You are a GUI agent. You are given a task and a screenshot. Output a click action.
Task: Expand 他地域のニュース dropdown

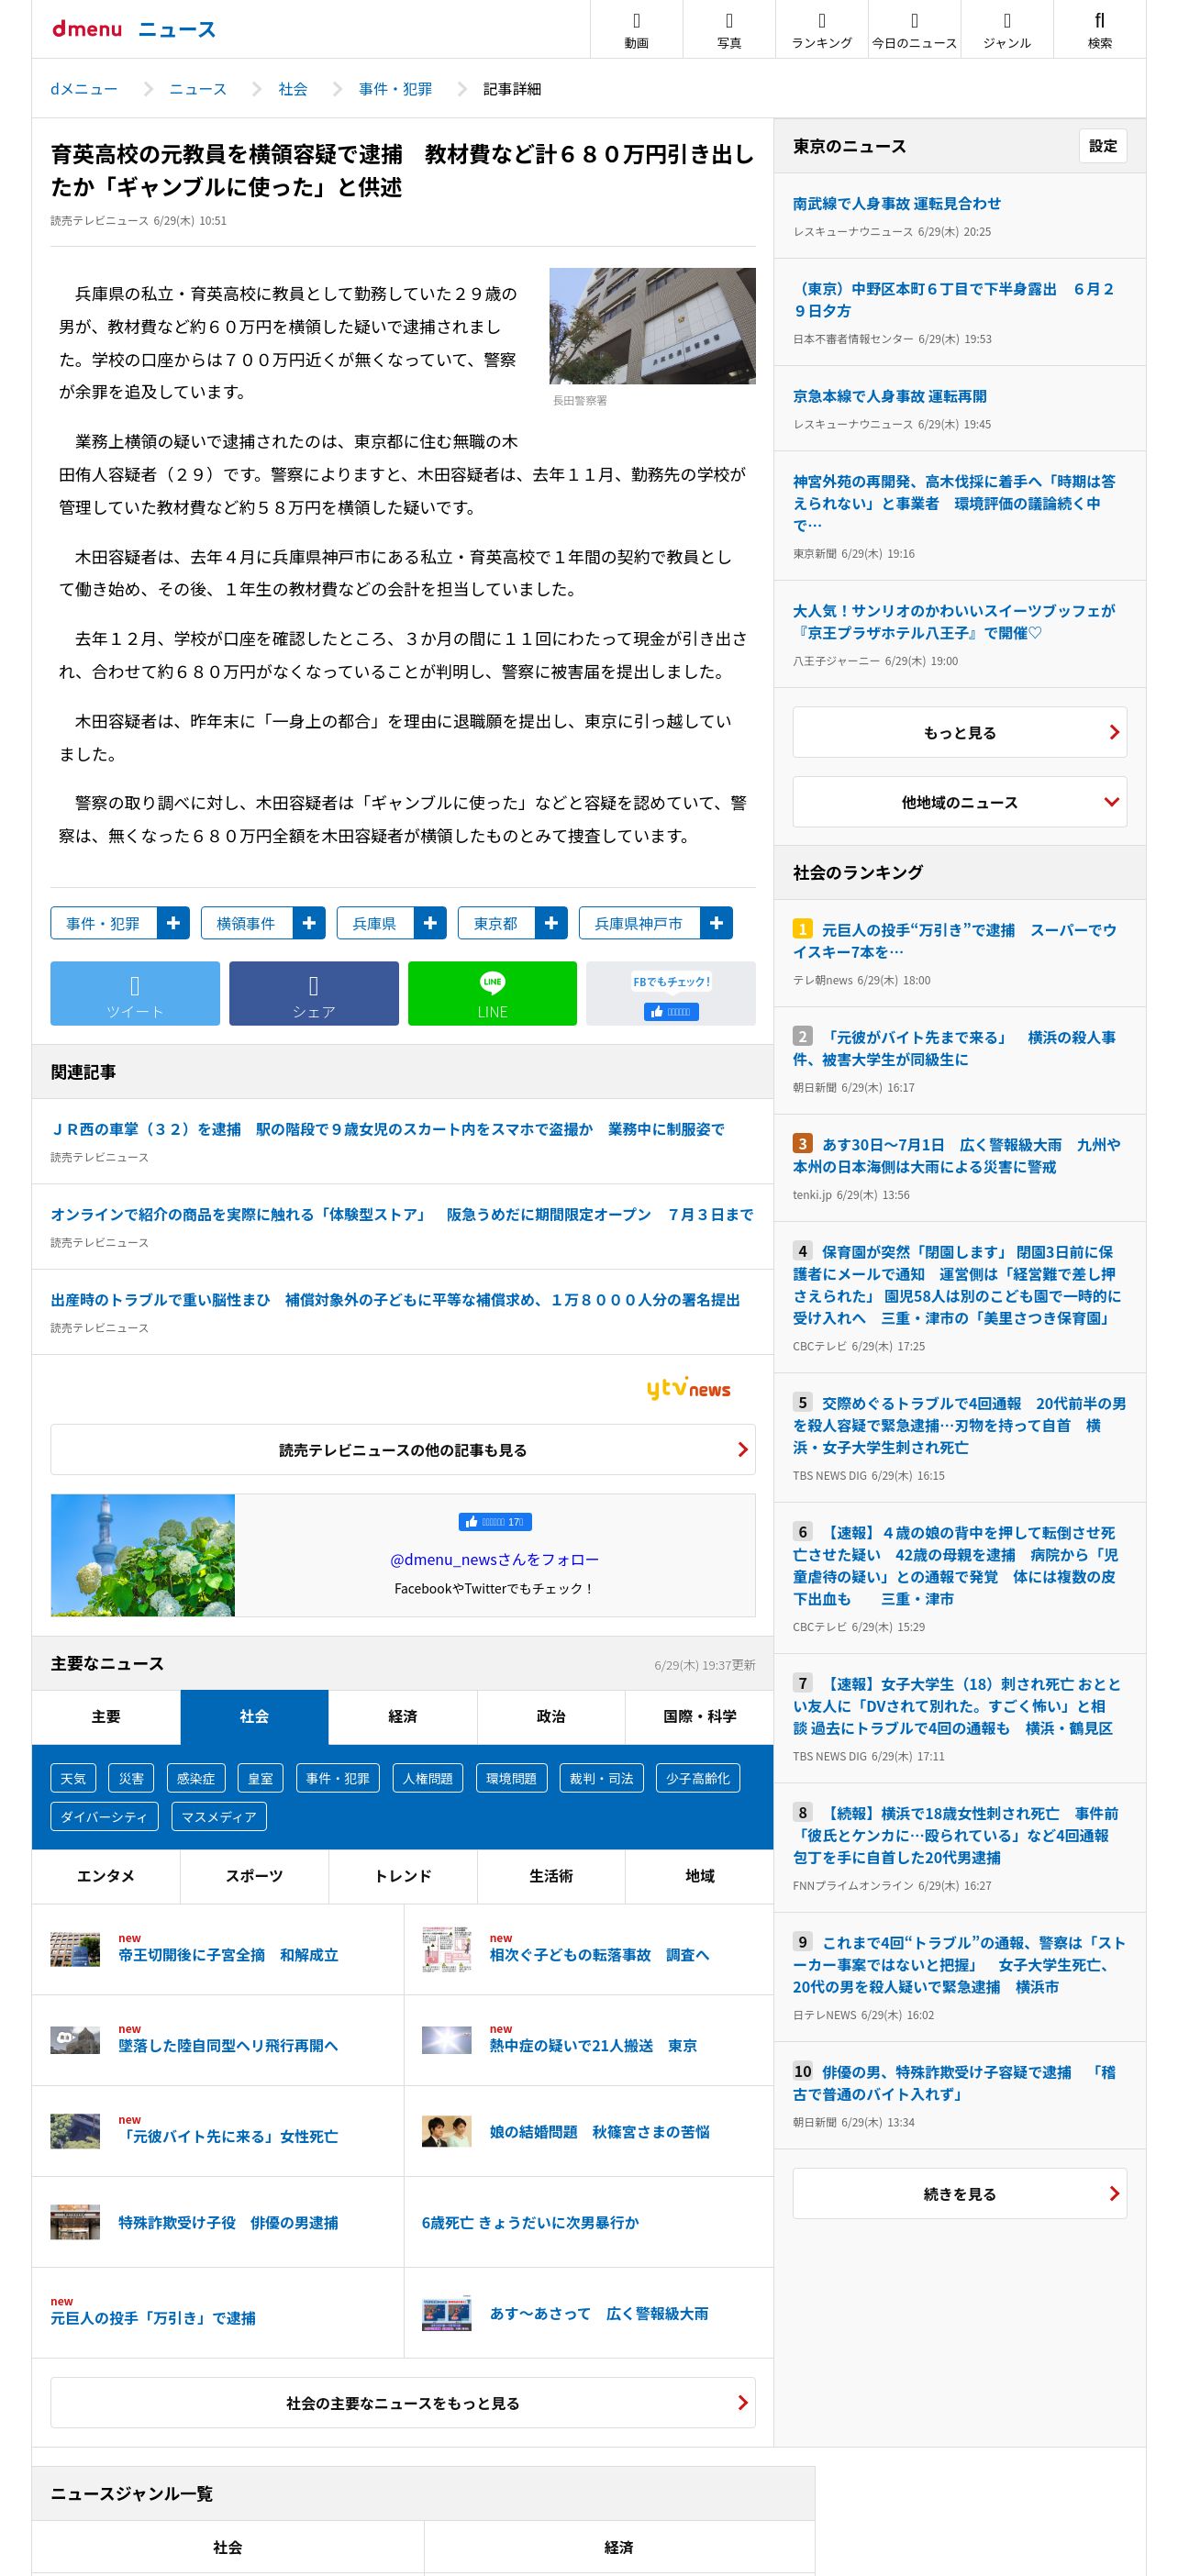[960, 802]
